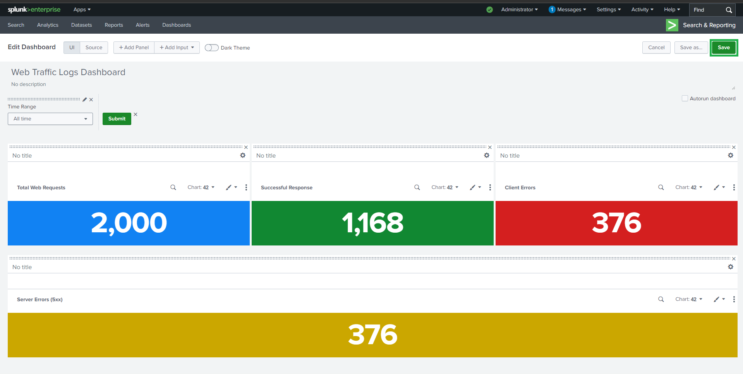This screenshot has height=374, width=743.
Task: Delete the Server Errors (5xx) panel
Action: [734, 259]
